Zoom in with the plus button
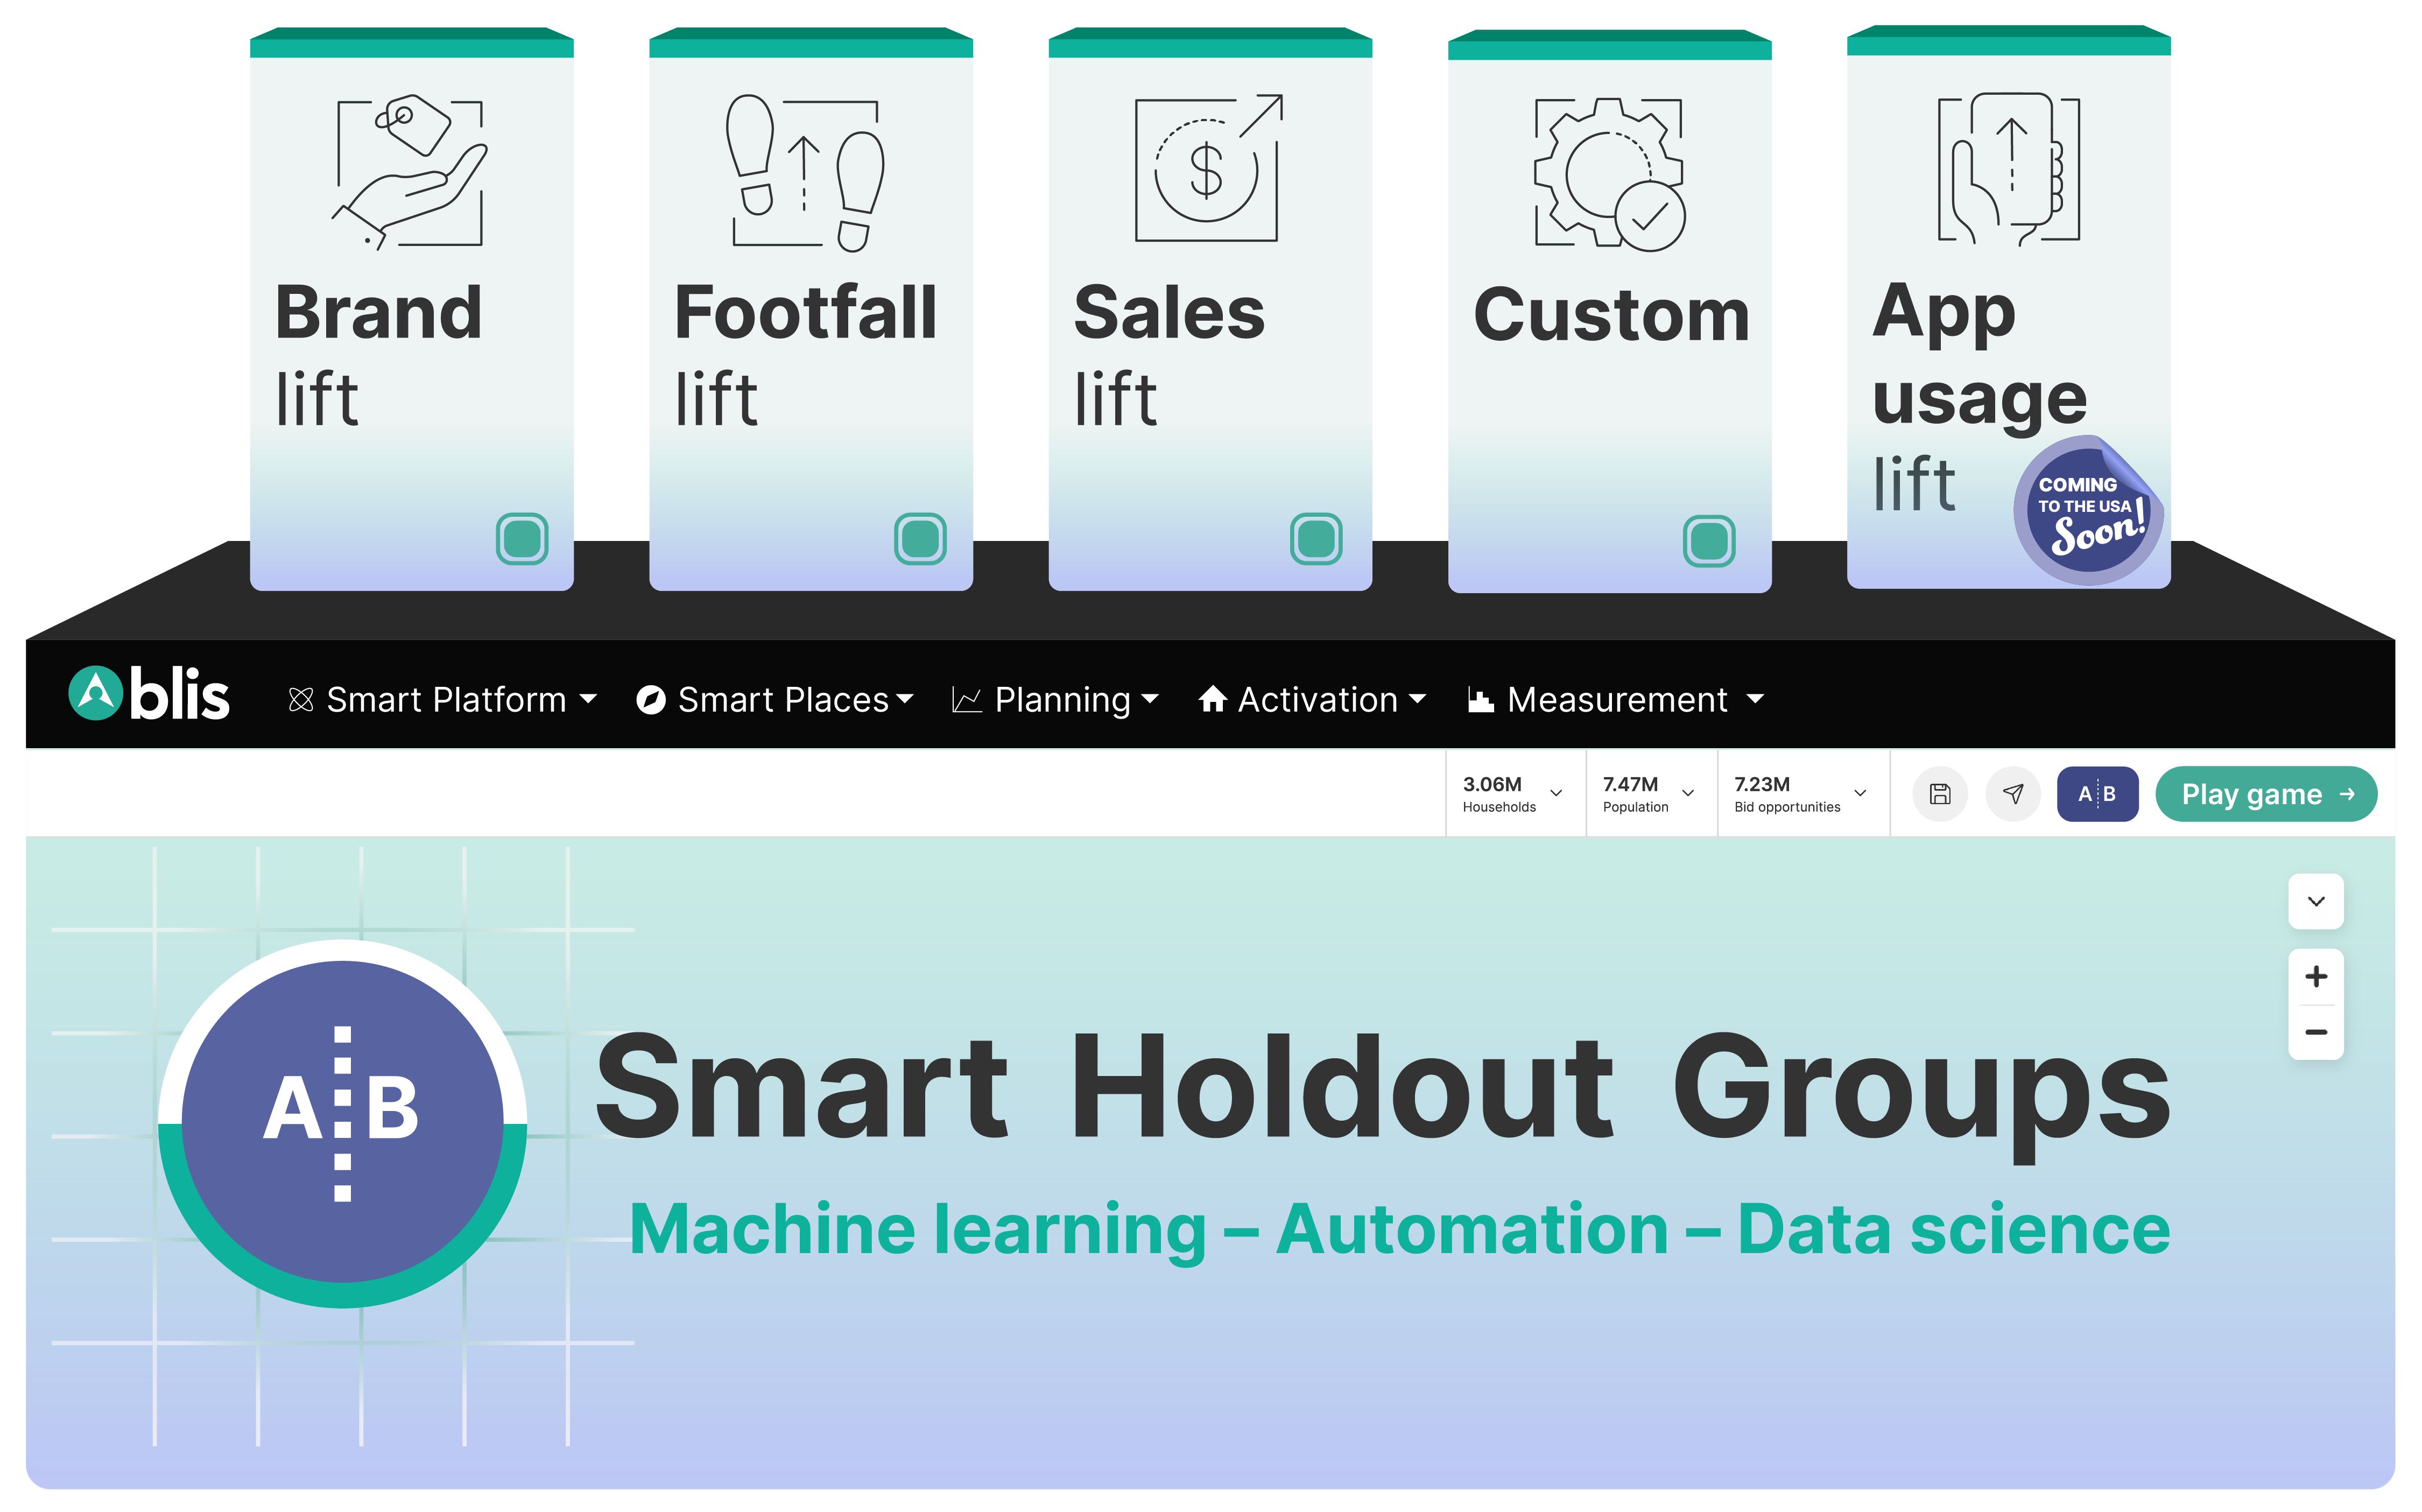Image resolution: width=2422 pixels, height=1512 pixels. point(2315,977)
